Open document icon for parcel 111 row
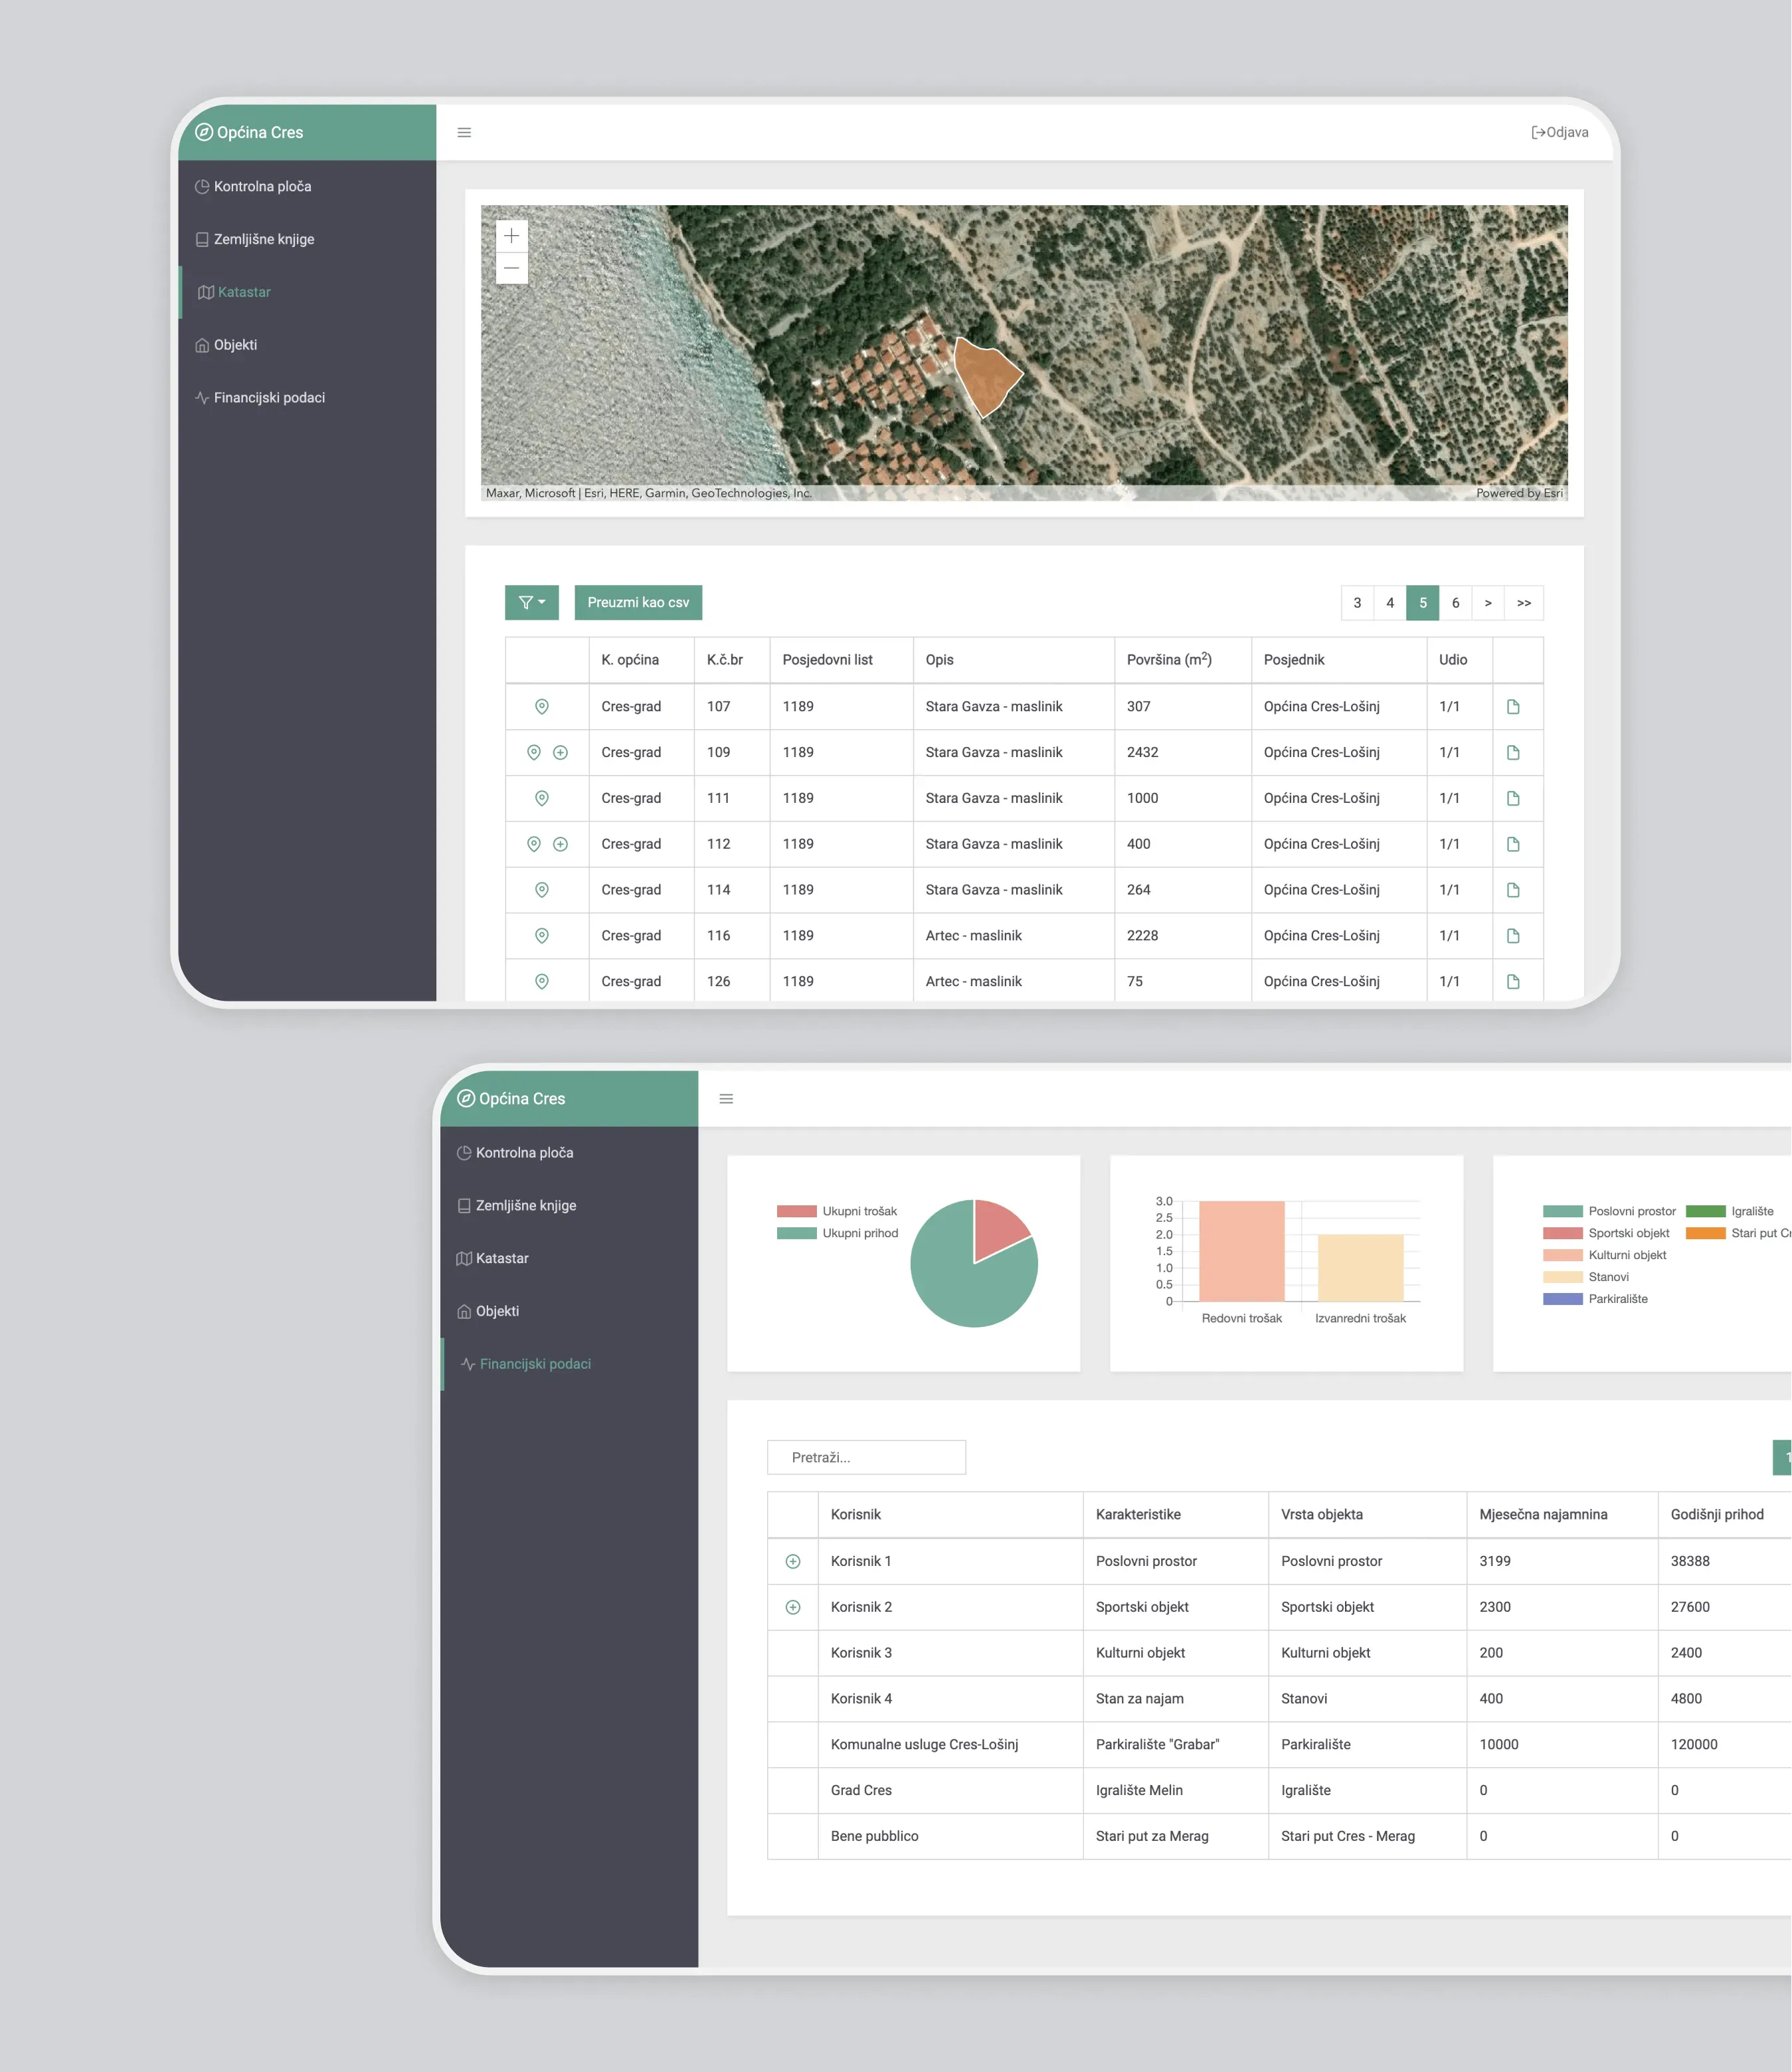 pyautogui.click(x=1513, y=798)
